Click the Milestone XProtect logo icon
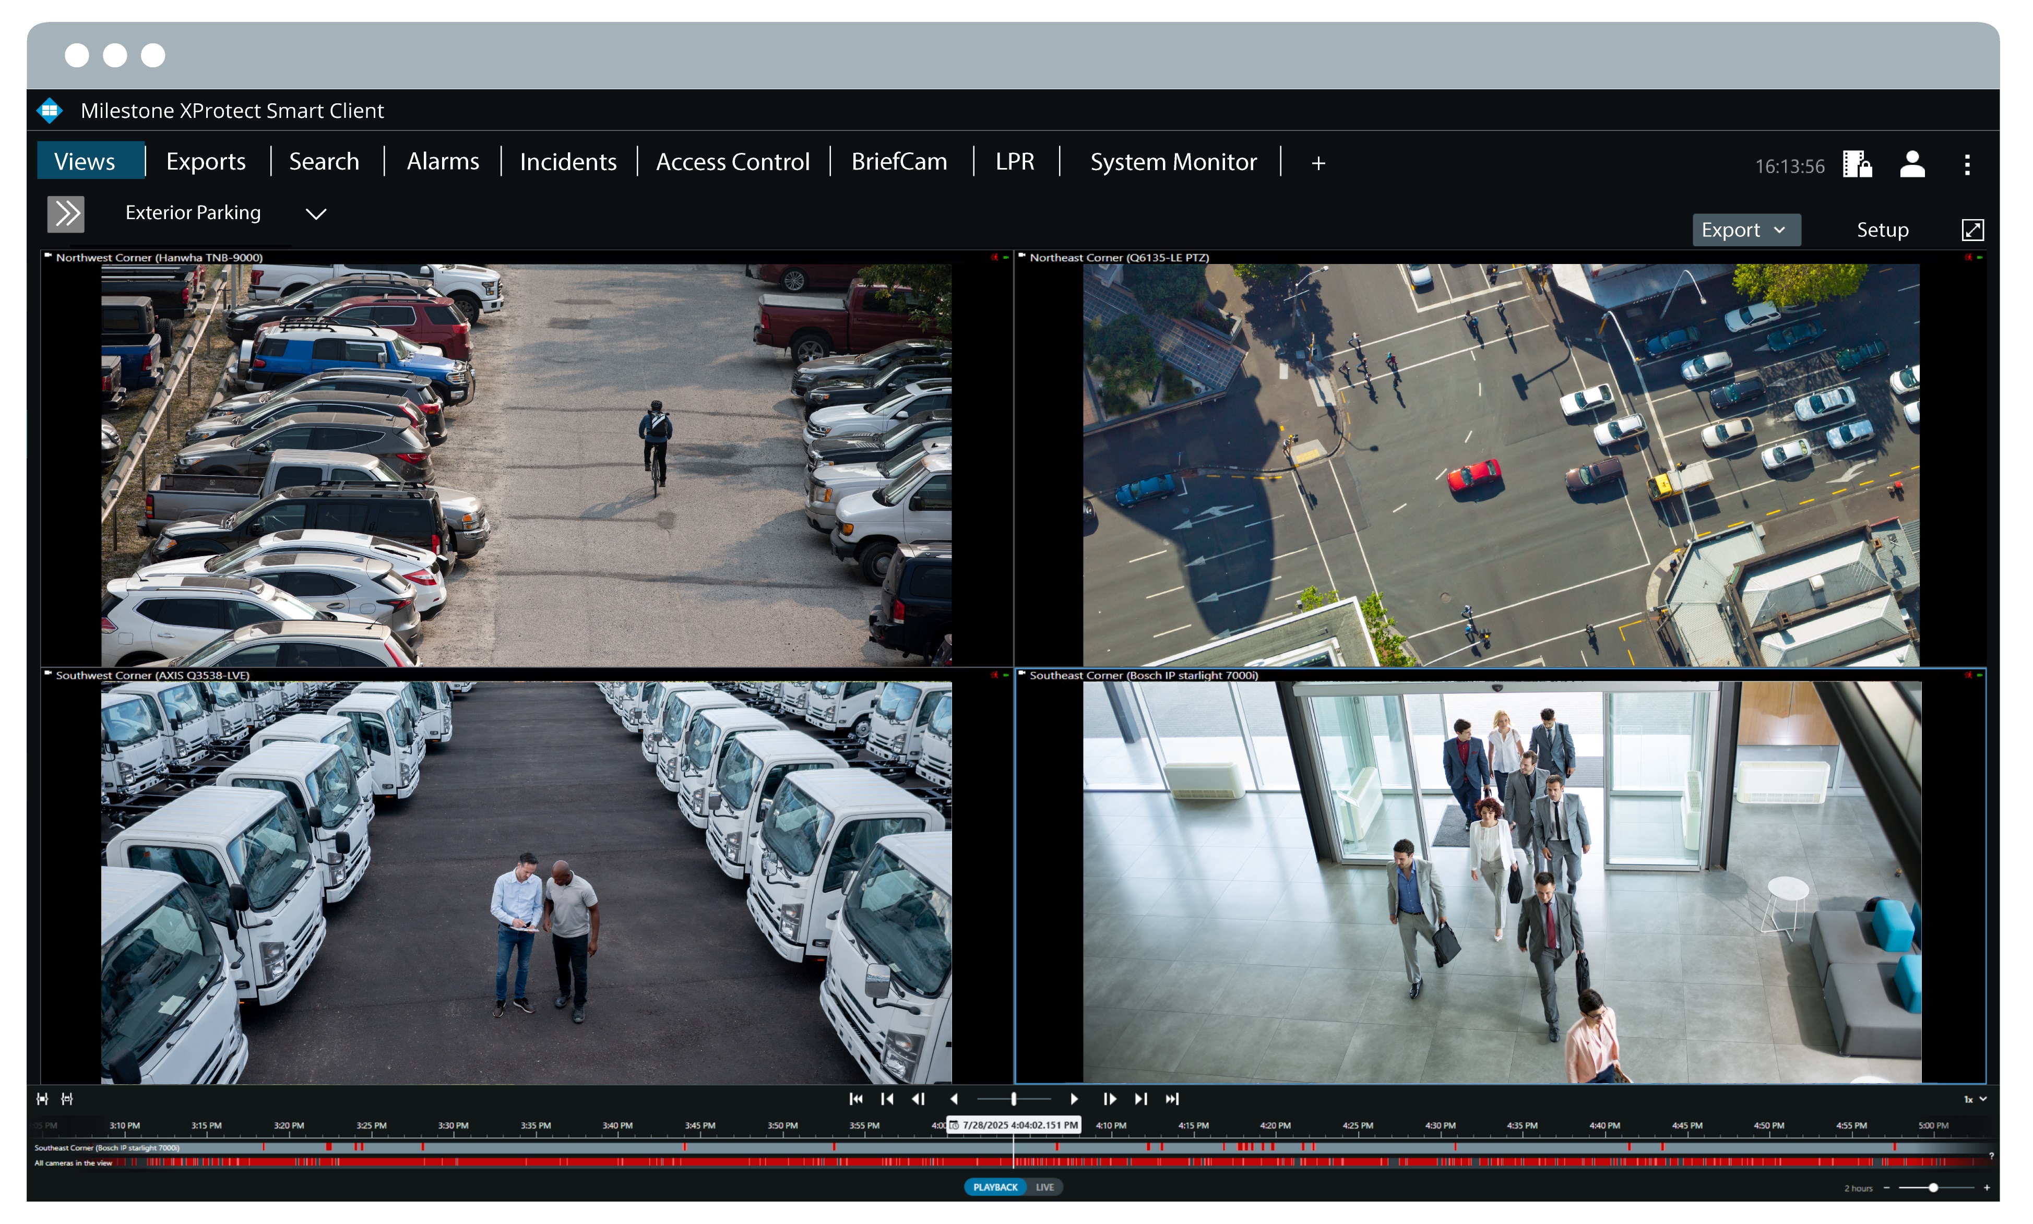Image resolution: width=2033 pixels, height=1224 pixels. [x=50, y=111]
